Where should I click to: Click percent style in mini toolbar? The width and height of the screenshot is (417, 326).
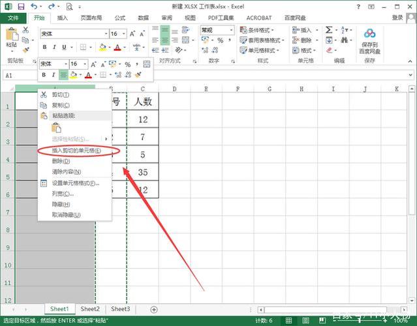pyautogui.click(x=128, y=65)
